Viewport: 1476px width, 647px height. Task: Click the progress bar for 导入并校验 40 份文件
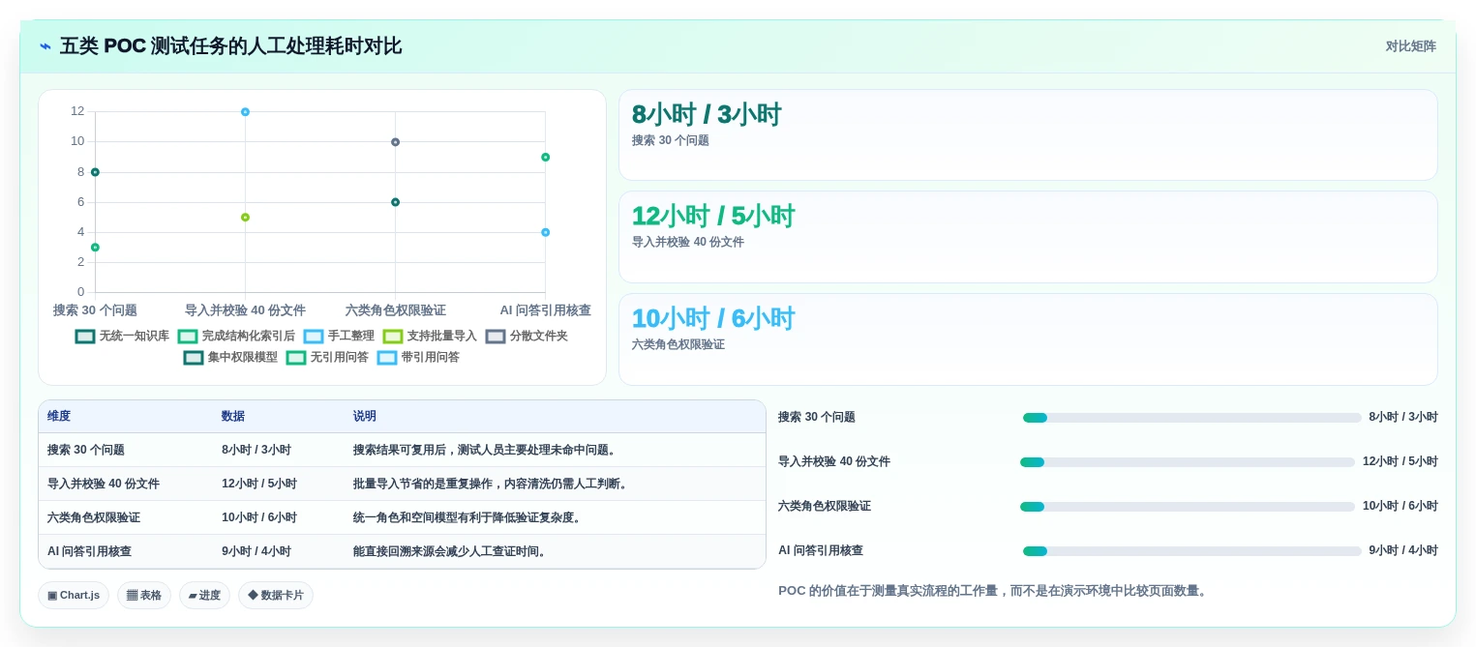(x=1188, y=462)
